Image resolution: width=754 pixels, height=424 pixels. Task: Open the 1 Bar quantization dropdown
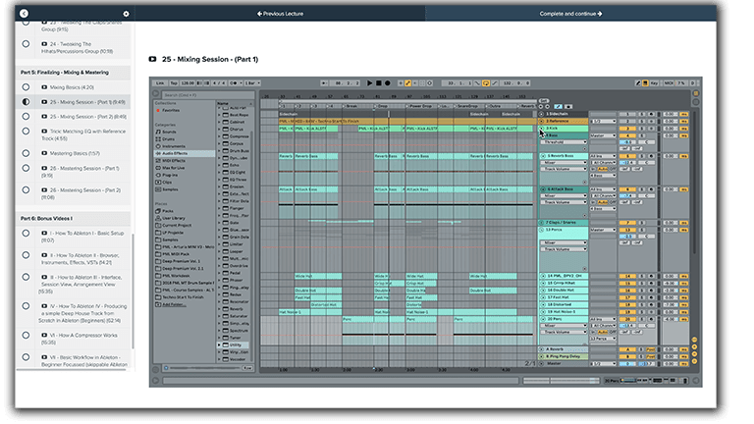[x=252, y=83]
